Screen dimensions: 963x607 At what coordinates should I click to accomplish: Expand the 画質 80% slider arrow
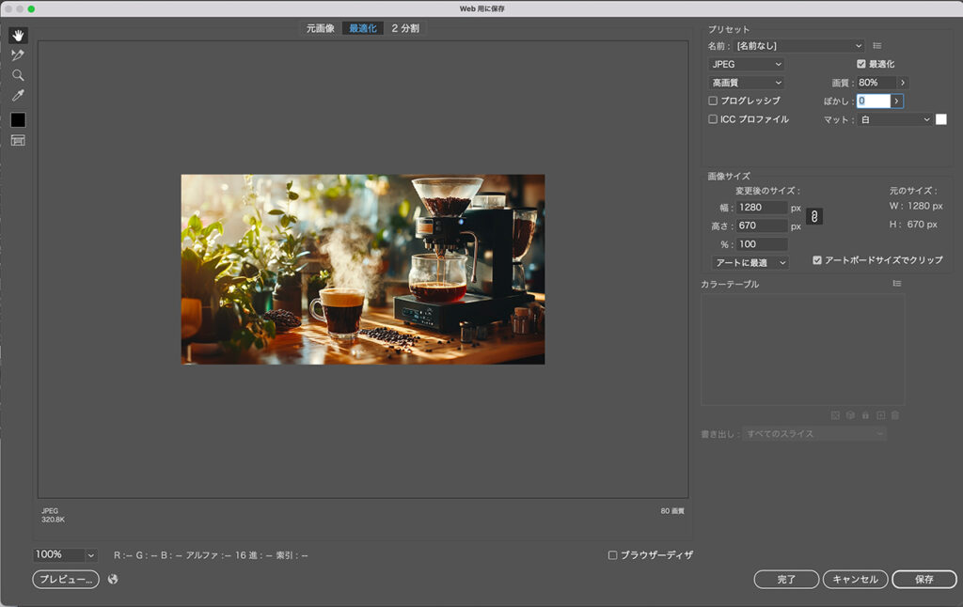point(902,83)
